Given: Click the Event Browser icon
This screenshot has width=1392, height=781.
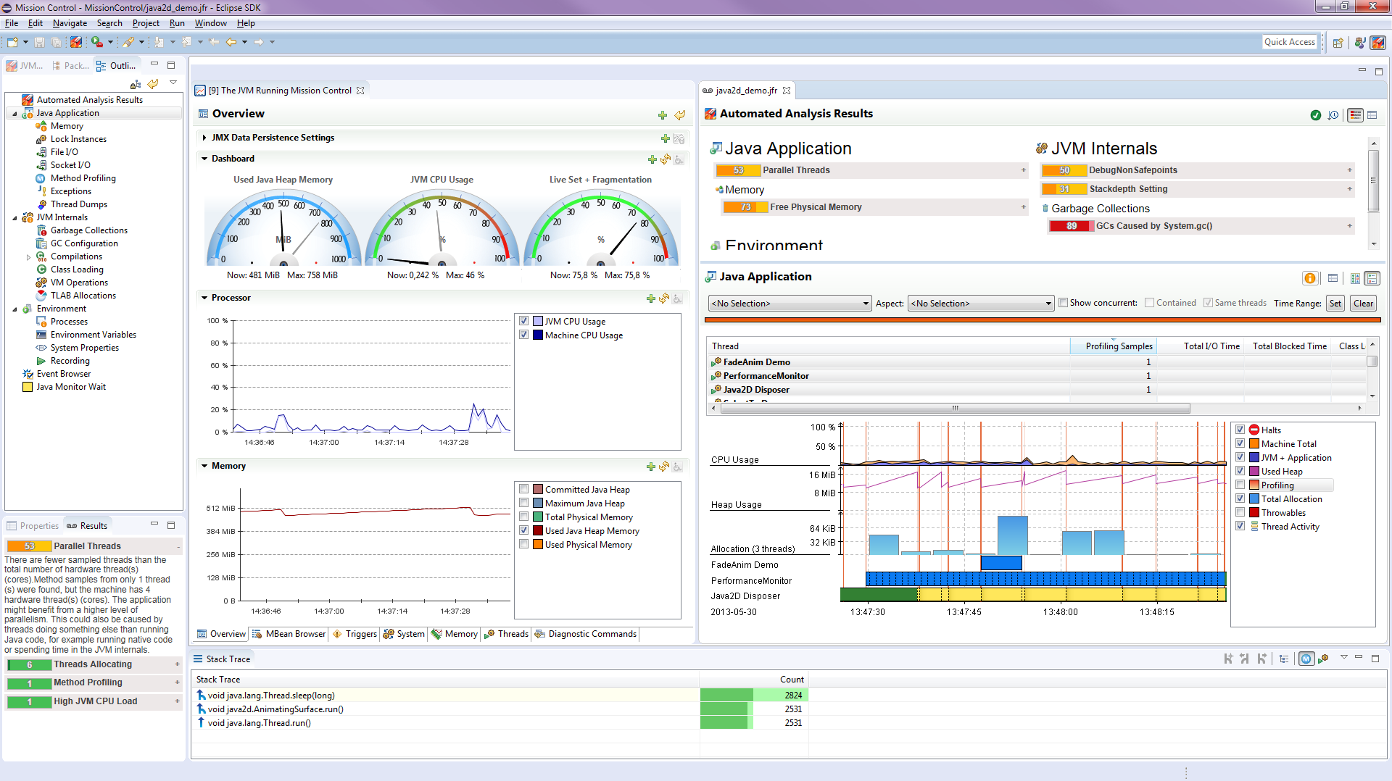Looking at the screenshot, I should click(28, 374).
